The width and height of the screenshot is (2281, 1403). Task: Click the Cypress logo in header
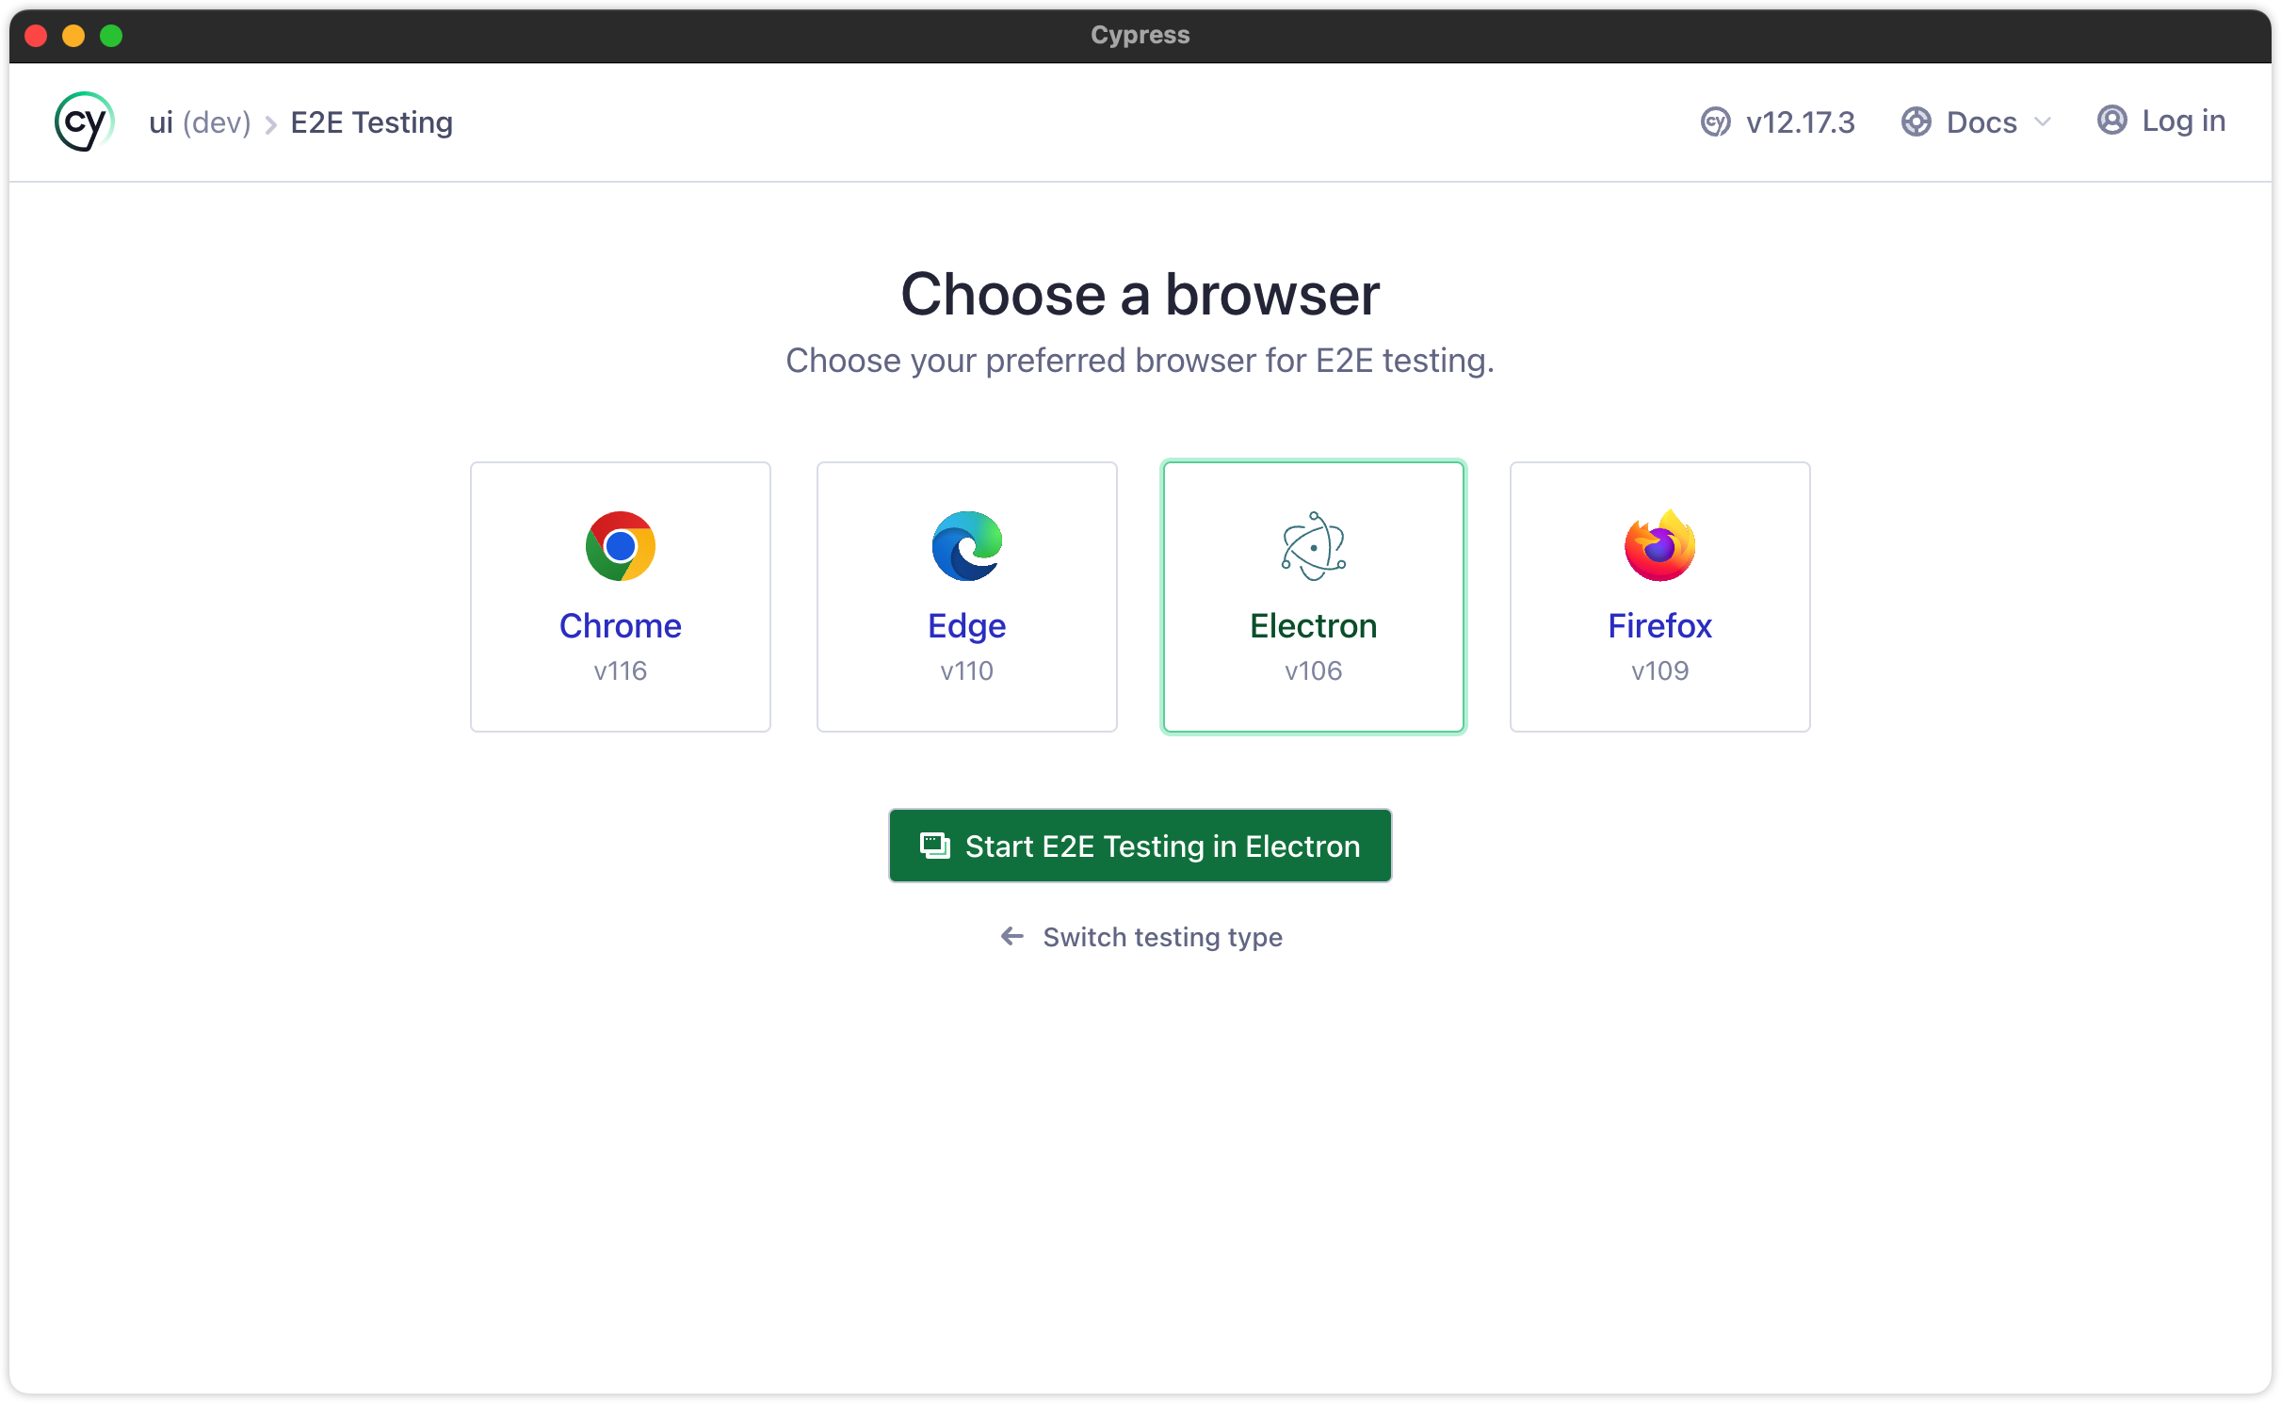click(x=84, y=121)
